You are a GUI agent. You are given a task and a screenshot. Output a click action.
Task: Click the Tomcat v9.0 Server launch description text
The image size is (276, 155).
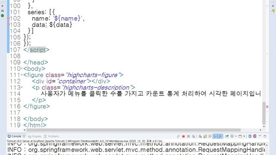(85, 141)
